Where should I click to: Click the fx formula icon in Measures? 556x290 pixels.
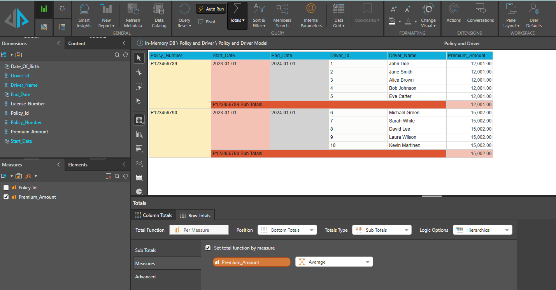[x=28, y=176]
